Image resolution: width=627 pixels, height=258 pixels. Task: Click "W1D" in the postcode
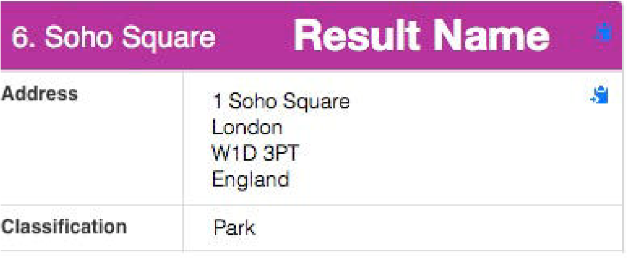pyautogui.click(x=232, y=153)
